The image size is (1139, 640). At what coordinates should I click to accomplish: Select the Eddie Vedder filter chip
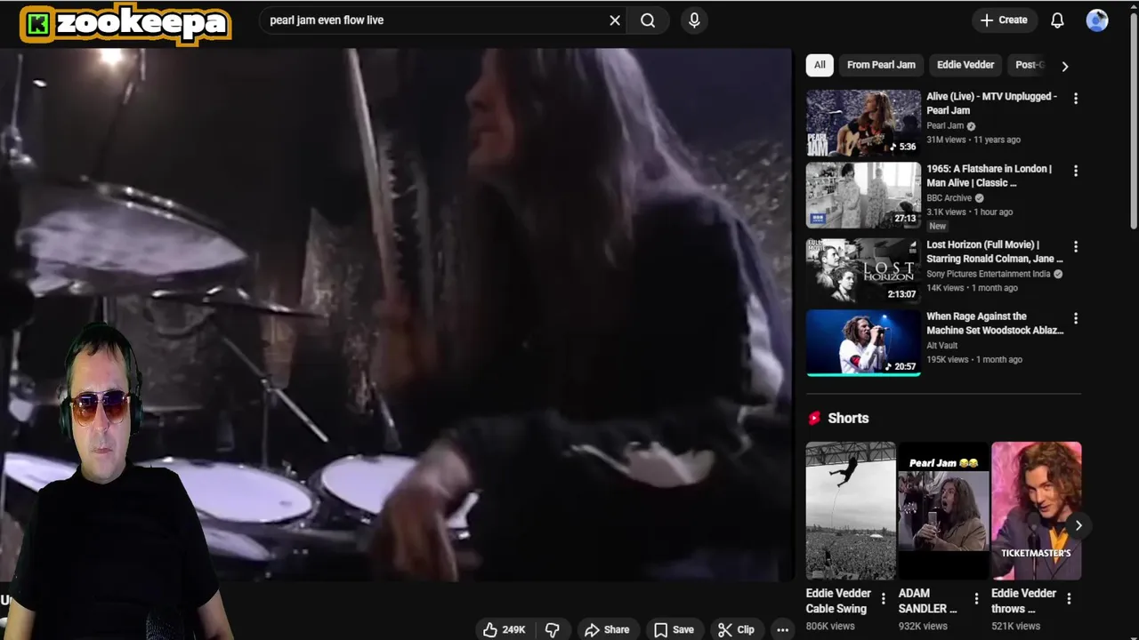[965, 65]
